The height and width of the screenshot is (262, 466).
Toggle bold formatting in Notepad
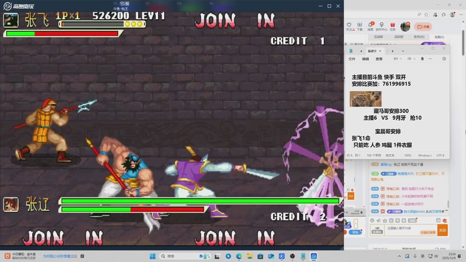click(422, 59)
